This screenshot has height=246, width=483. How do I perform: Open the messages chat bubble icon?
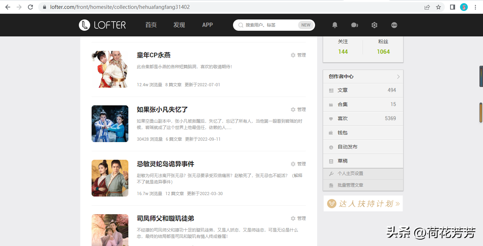354,25
